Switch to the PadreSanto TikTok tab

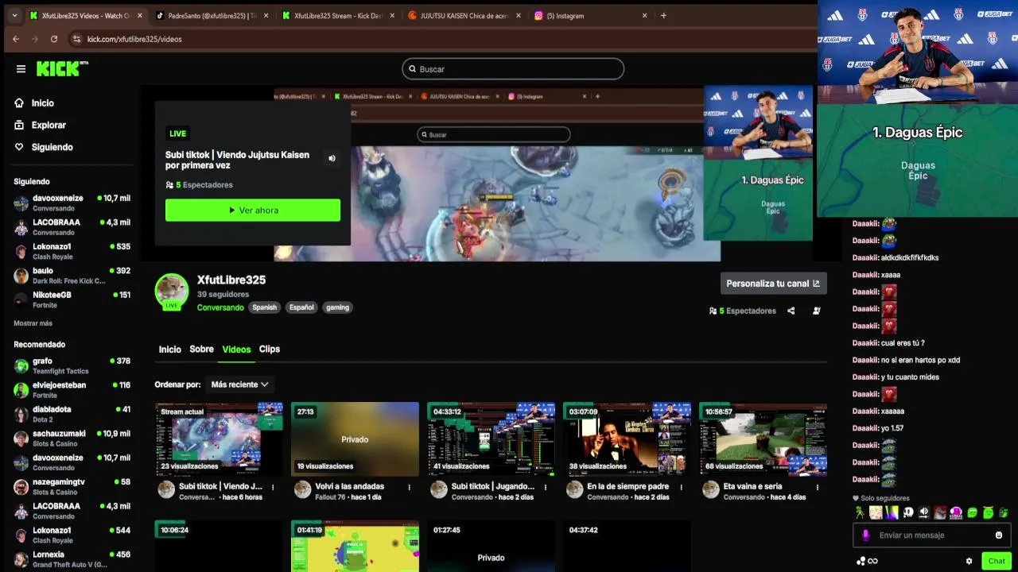tap(212, 15)
